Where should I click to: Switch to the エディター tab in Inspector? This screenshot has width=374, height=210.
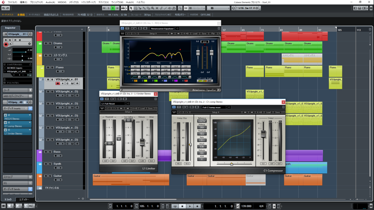coord(24,199)
